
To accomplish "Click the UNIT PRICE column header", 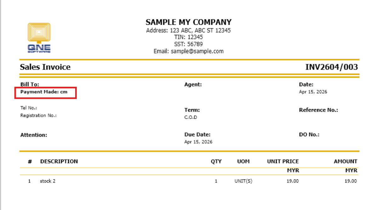I will 283,162.
